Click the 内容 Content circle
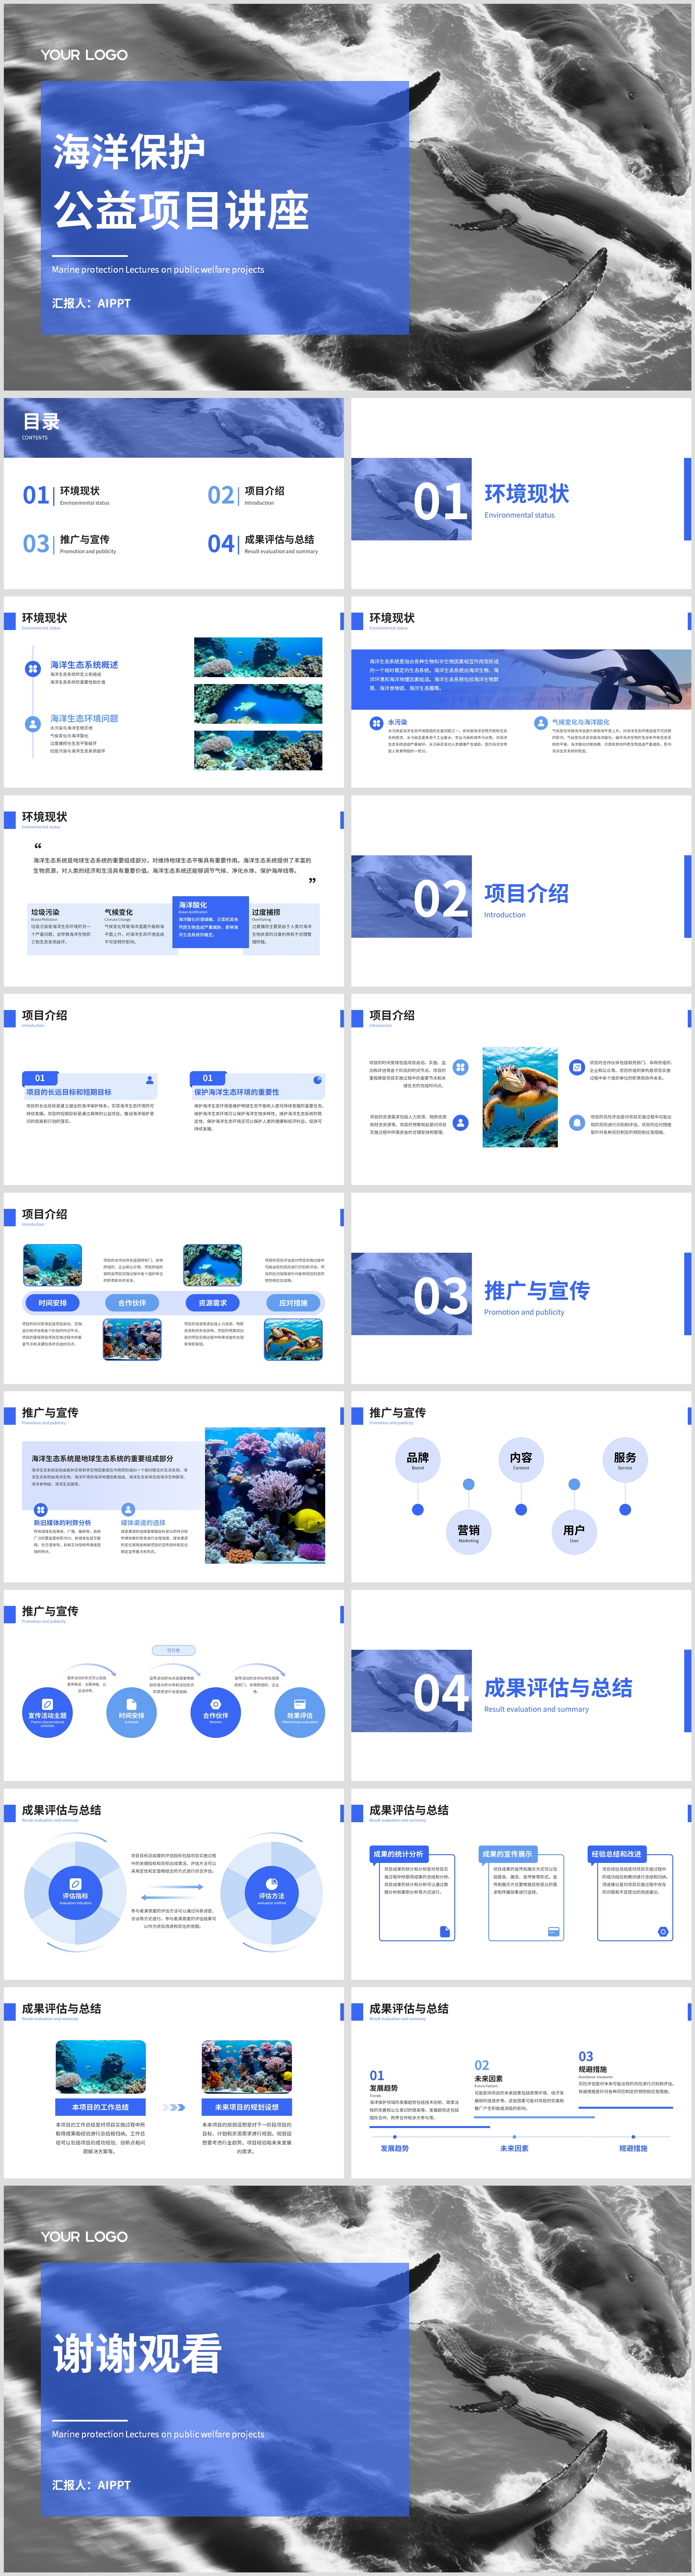The width and height of the screenshot is (695, 2576). point(521,1460)
